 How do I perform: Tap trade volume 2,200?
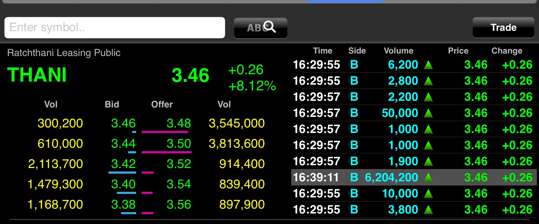tap(403, 97)
